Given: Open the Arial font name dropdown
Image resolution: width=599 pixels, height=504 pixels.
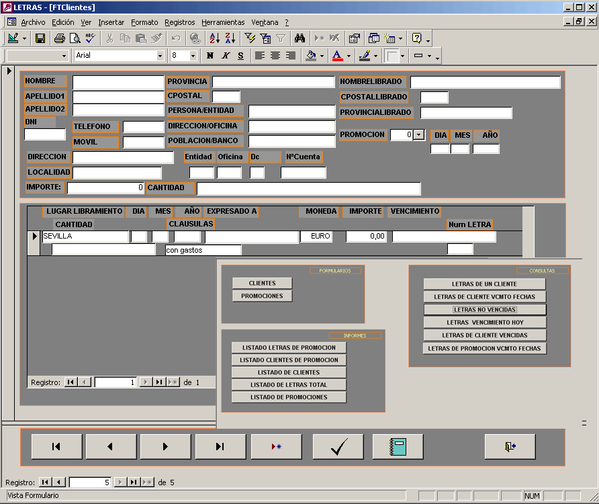Looking at the screenshot, I should 160,56.
